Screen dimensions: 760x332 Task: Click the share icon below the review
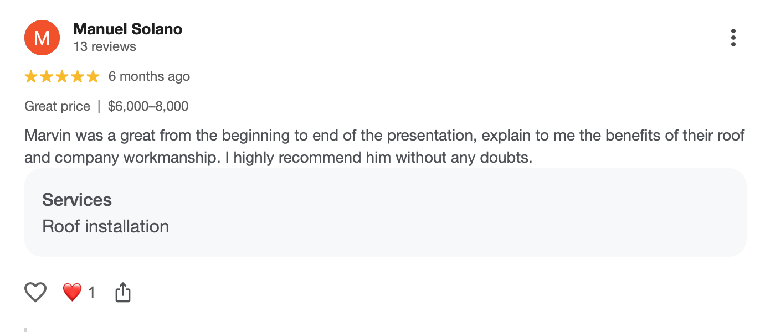pyautogui.click(x=122, y=292)
